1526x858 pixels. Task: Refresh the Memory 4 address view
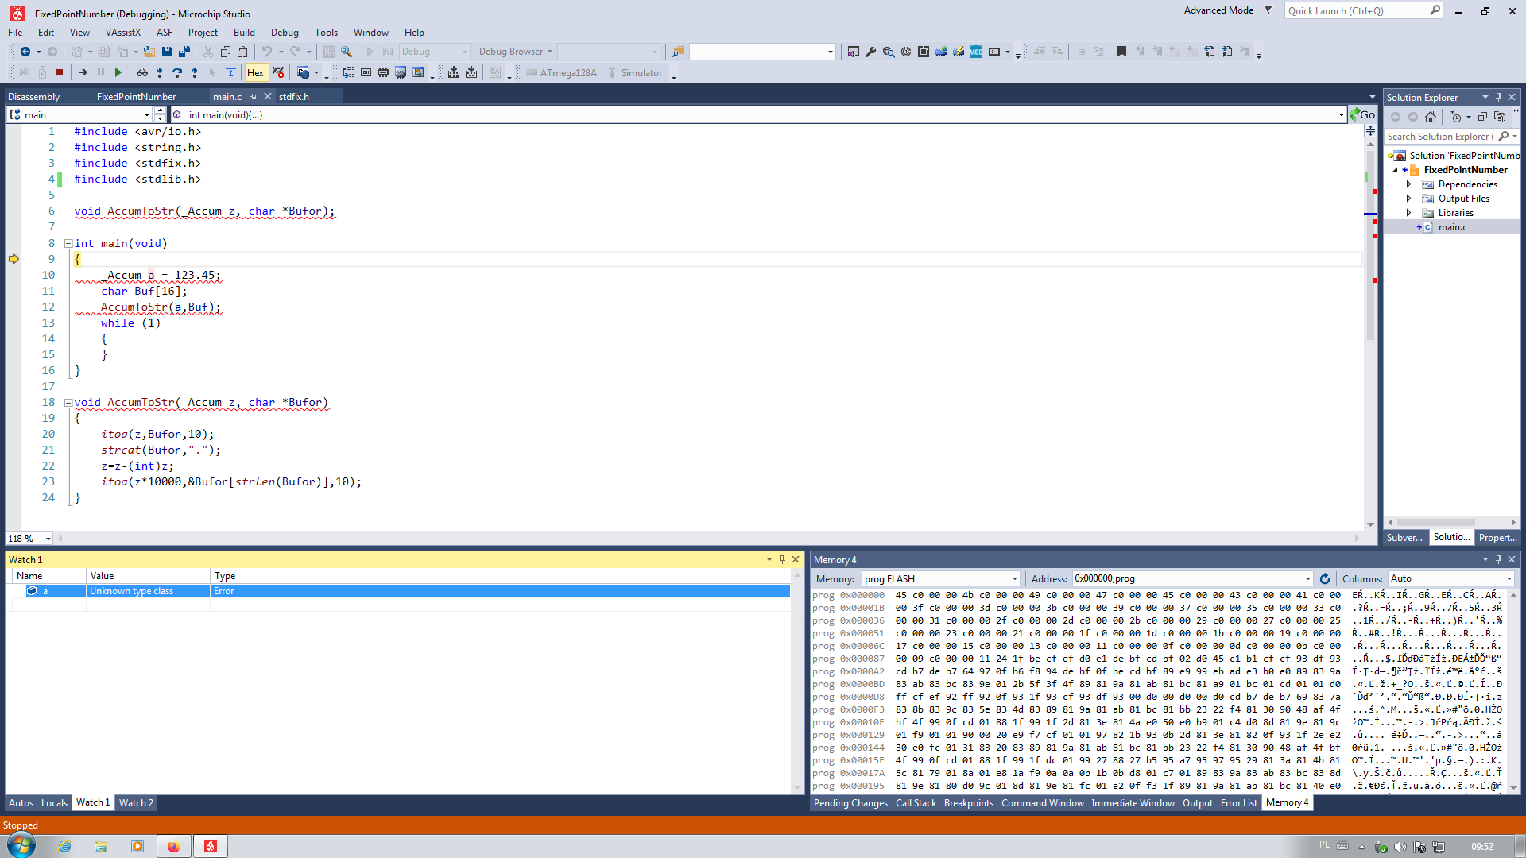click(x=1325, y=578)
